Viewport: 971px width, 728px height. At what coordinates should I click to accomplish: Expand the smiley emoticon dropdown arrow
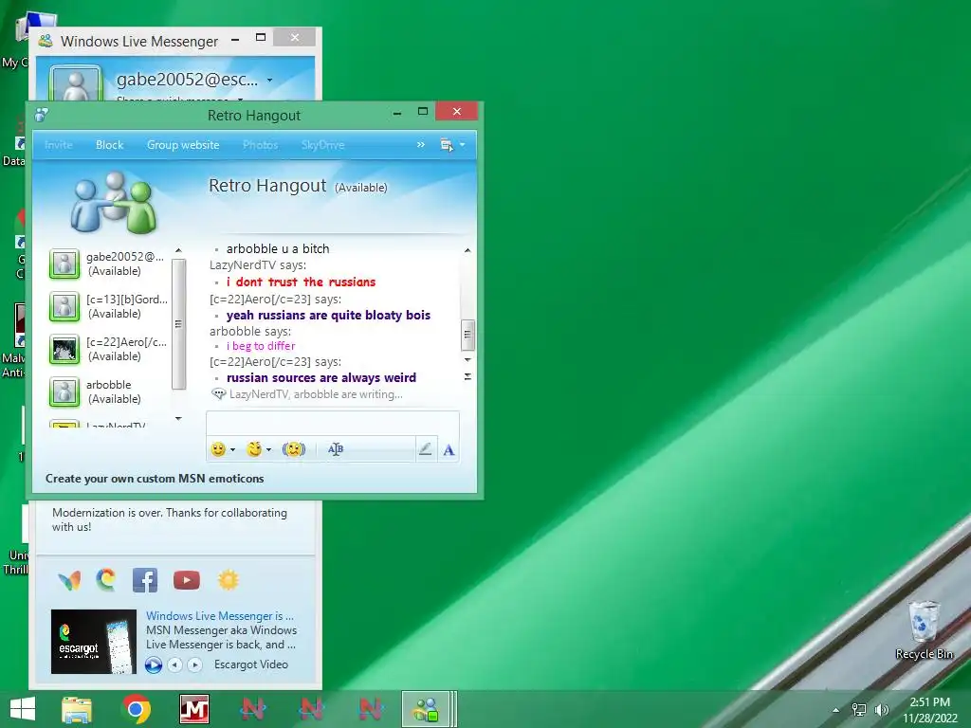click(x=233, y=450)
